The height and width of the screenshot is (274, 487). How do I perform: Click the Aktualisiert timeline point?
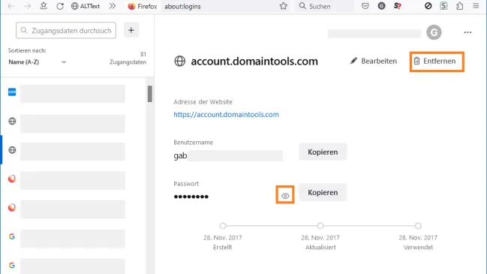[320, 226]
